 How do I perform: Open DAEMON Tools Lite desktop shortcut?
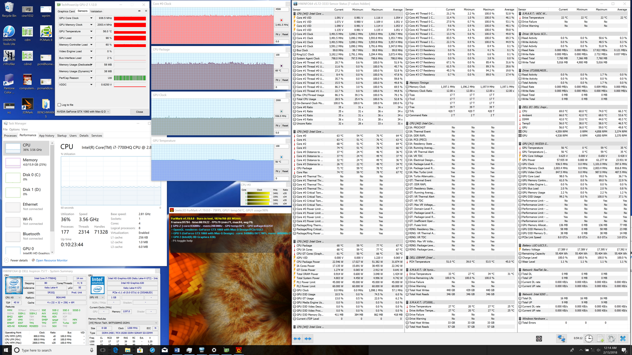[9, 35]
